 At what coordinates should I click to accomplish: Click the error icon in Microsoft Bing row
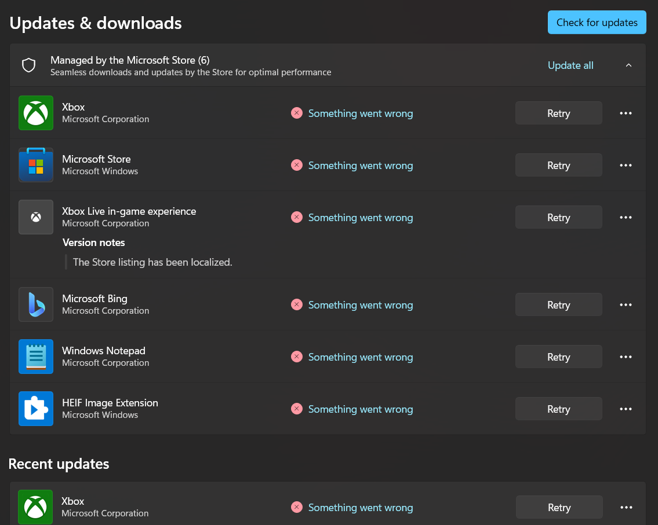297,304
